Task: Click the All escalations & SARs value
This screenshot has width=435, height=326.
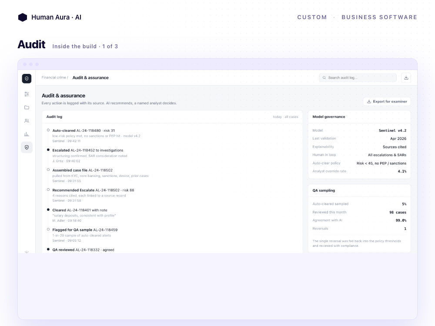Action: pyautogui.click(x=387, y=155)
